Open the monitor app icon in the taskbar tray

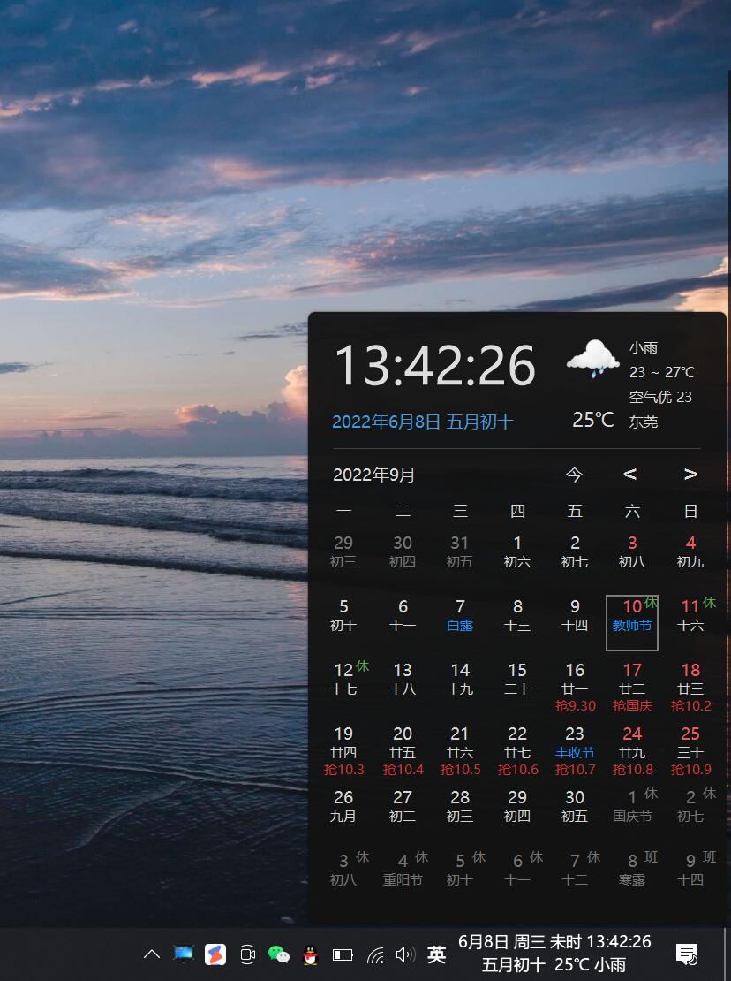coord(183,954)
